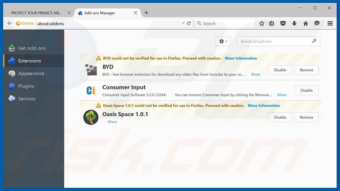
Task: Click the browser Search box
Action: 226,23
